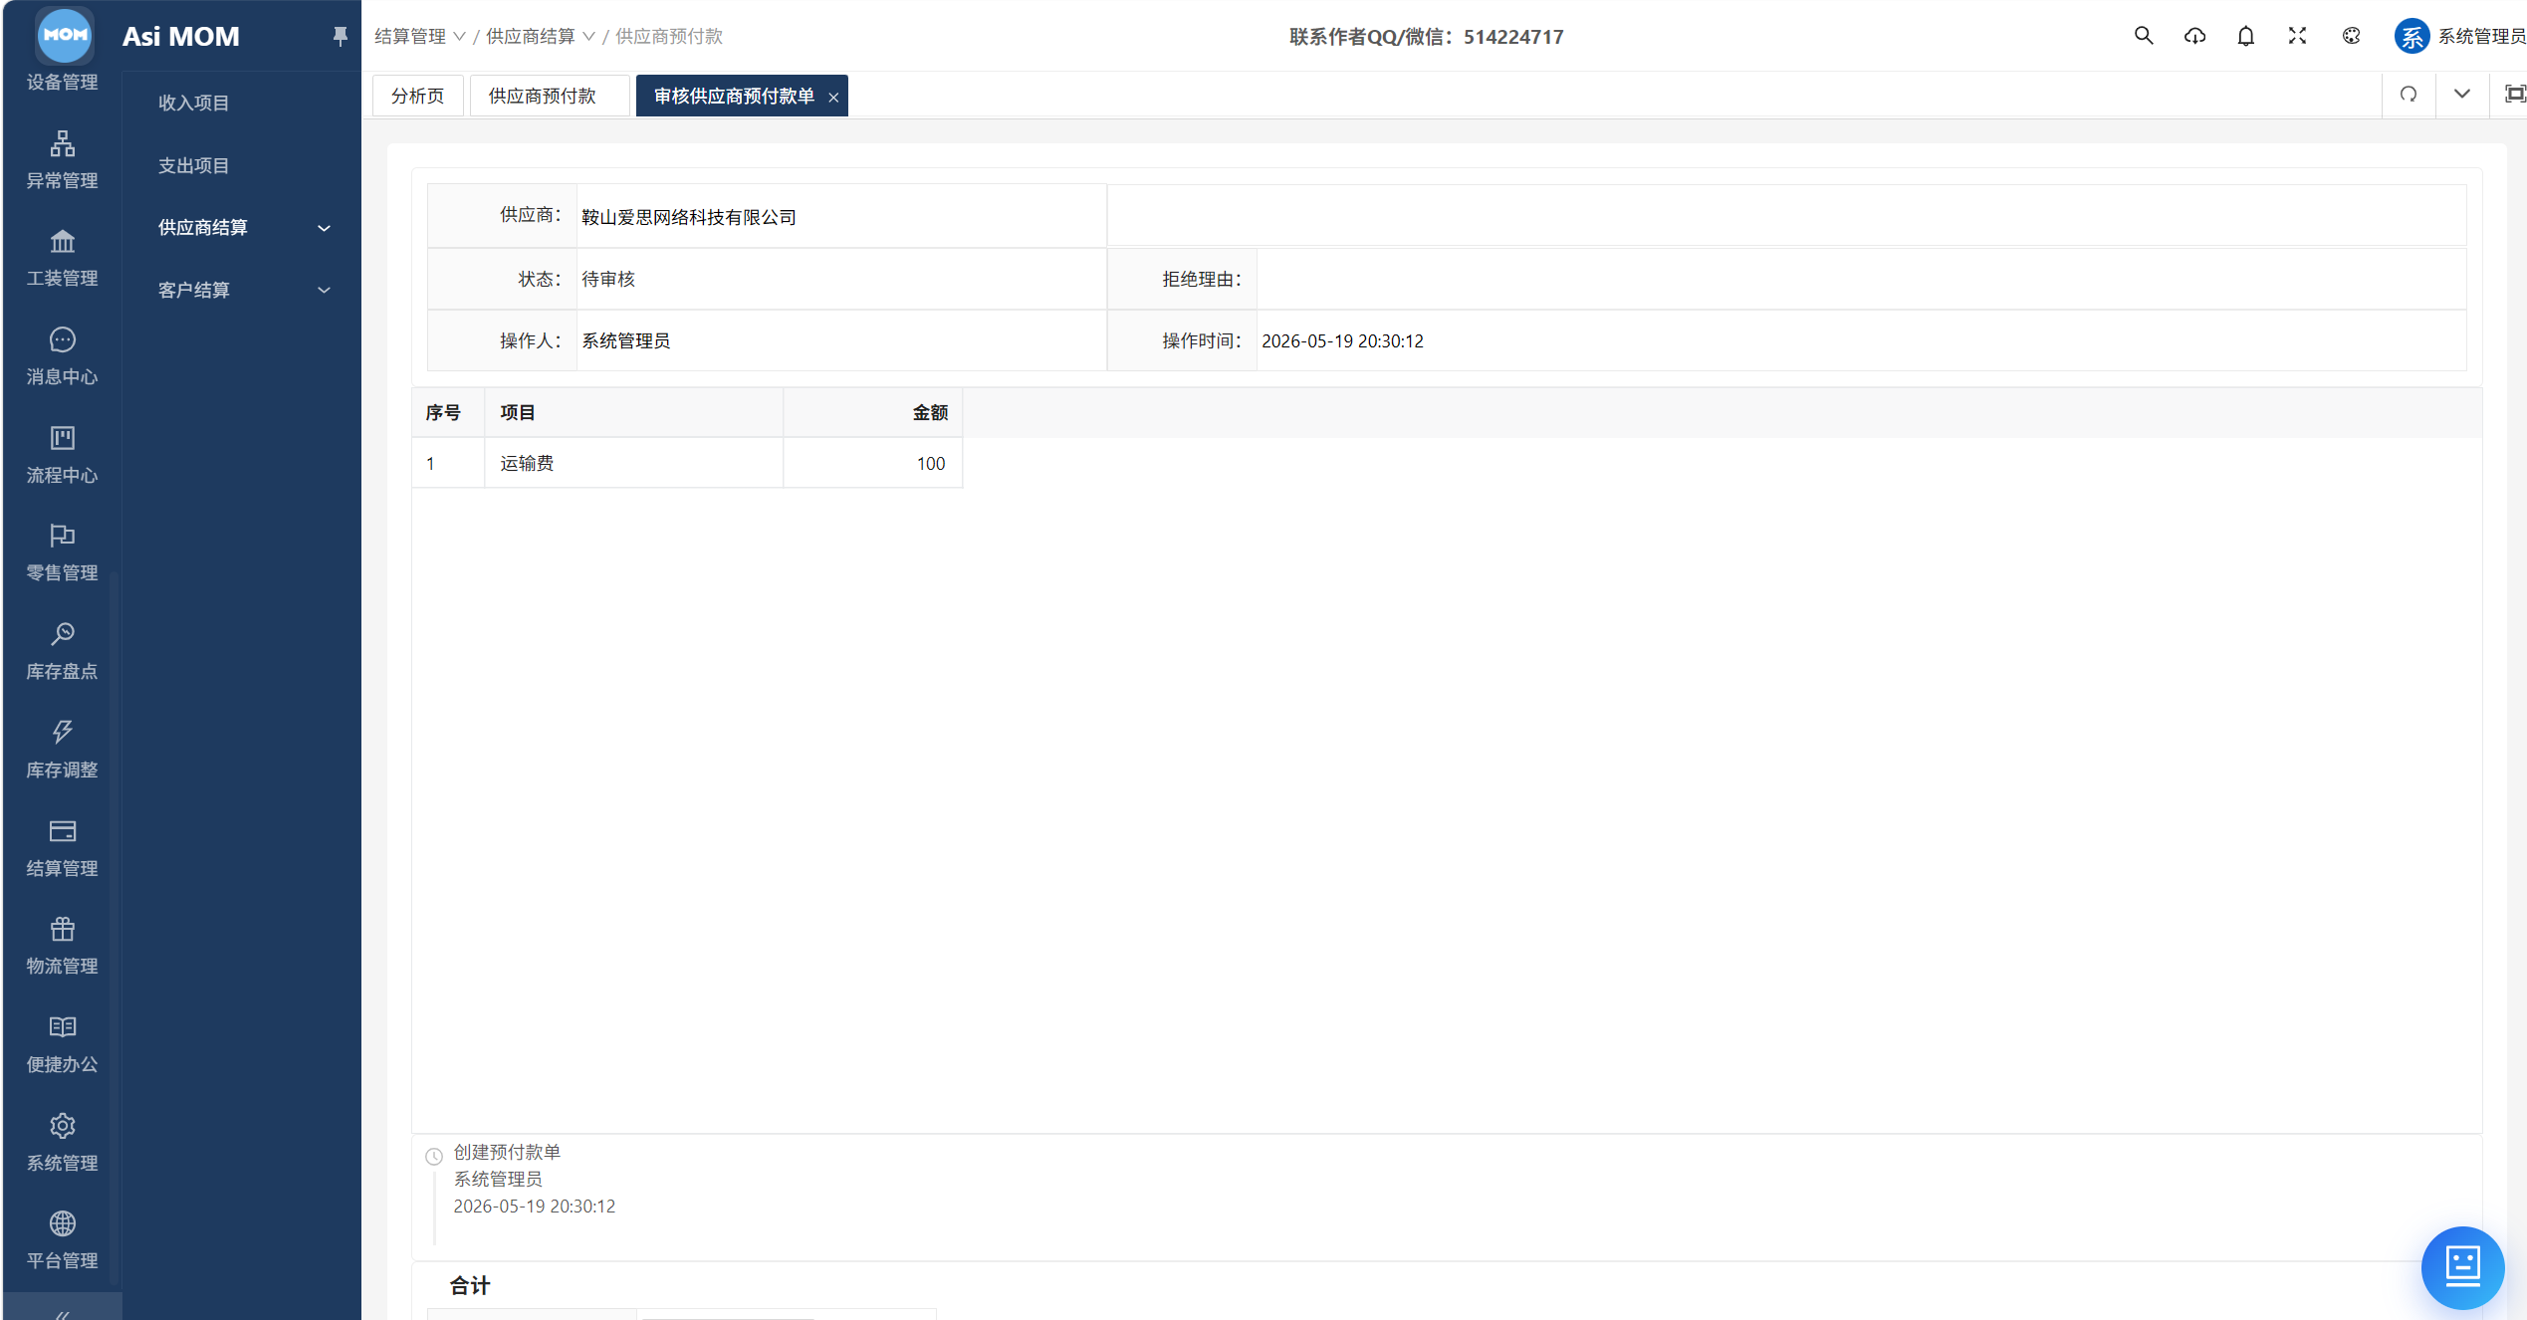Click the 合计 heading
The height and width of the screenshot is (1320, 2527).
click(x=470, y=1285)
